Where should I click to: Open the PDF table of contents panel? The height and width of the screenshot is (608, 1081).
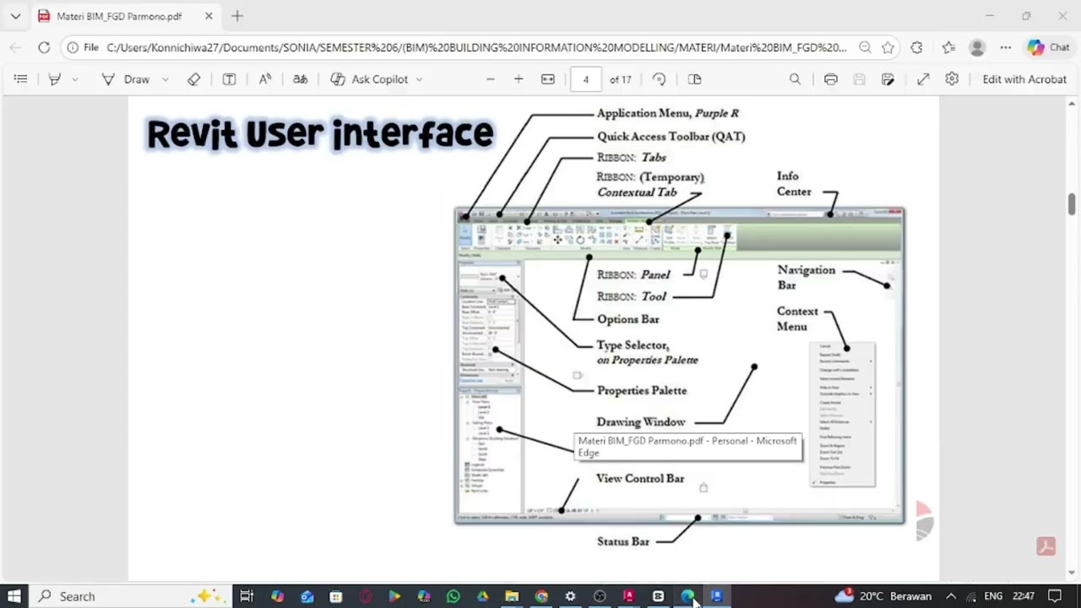pyautogui.click(x=21, y=79)
